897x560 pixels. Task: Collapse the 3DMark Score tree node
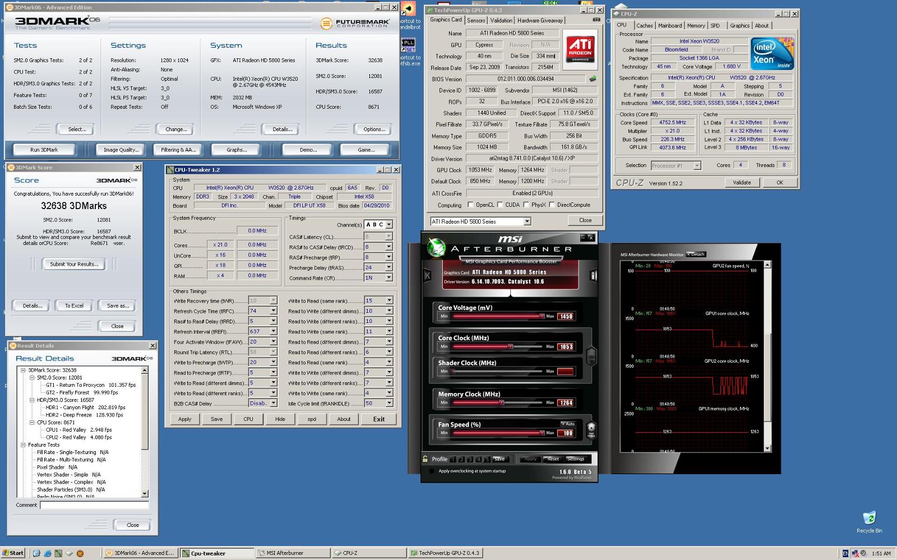(23, 370)
